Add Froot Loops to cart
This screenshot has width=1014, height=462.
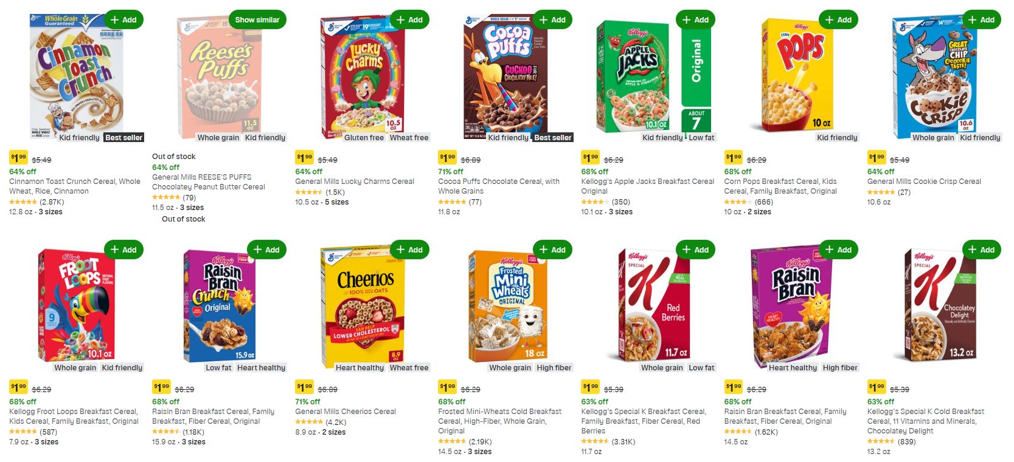(123, 250)
